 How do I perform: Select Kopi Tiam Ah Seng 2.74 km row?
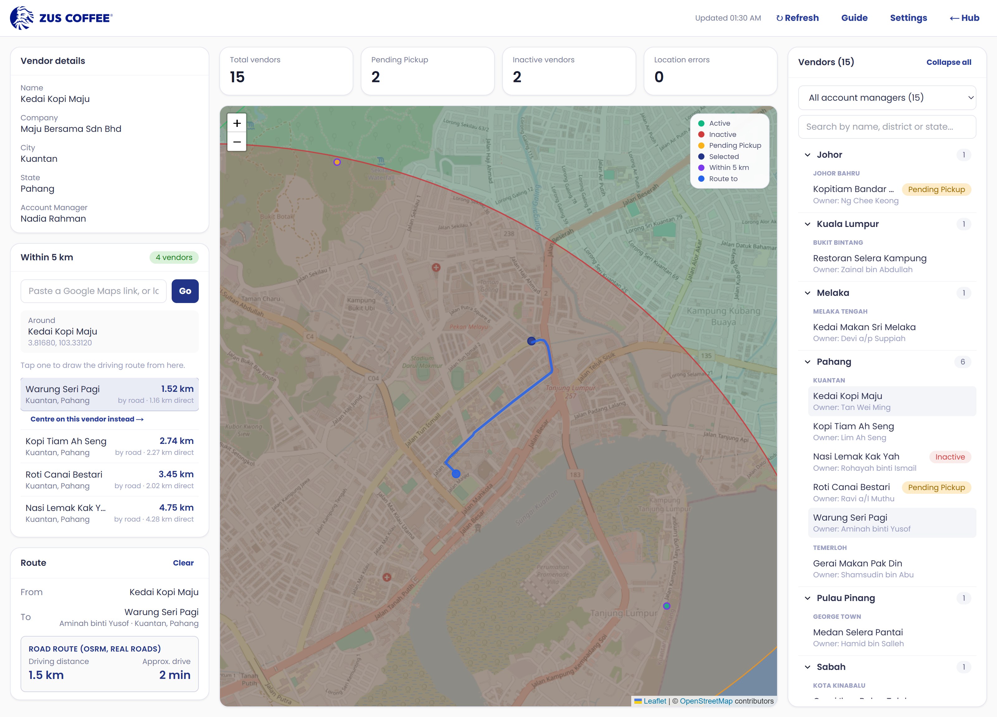click(x=109, y=446)
